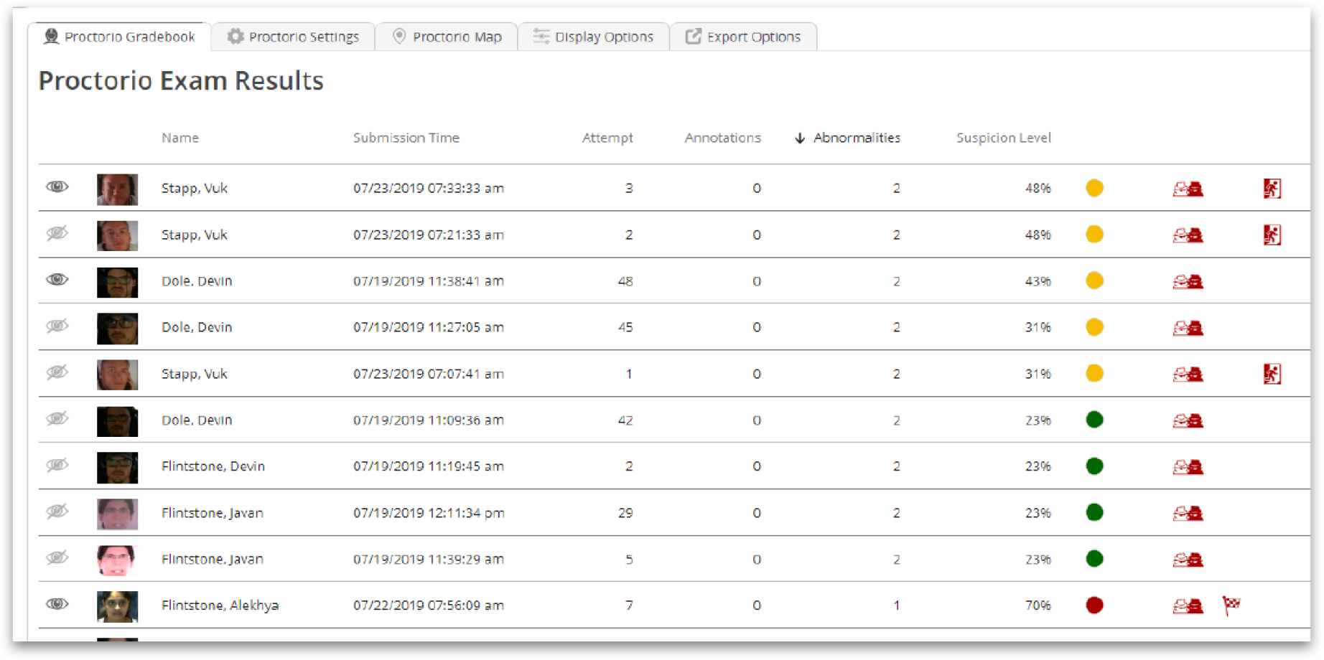Click the map pin icon on Proctorio Map tab
Image resolution: width=1324 pixels, height=660 pixels.
[x=399, y=36]
